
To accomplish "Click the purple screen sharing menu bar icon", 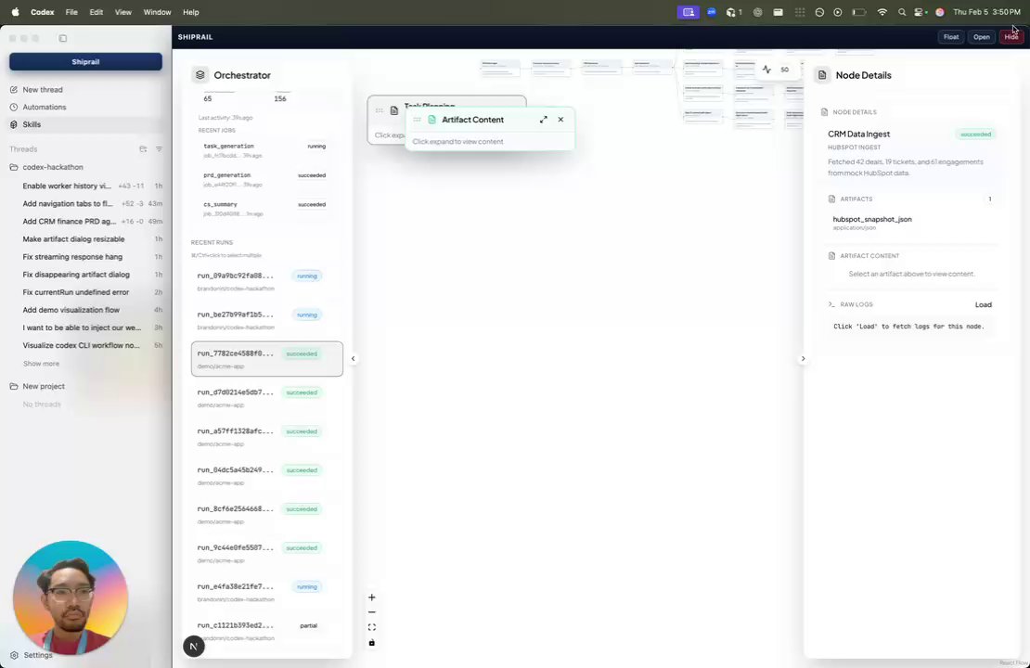I will (x=689, y=12).
